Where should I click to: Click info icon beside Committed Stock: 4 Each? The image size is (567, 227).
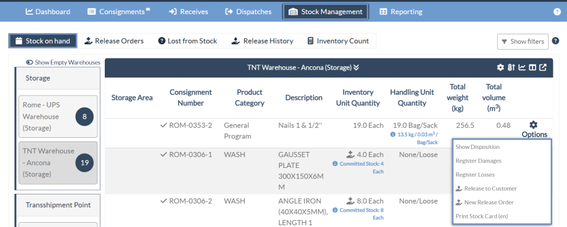pyautogui.click(x=335, y=164)
